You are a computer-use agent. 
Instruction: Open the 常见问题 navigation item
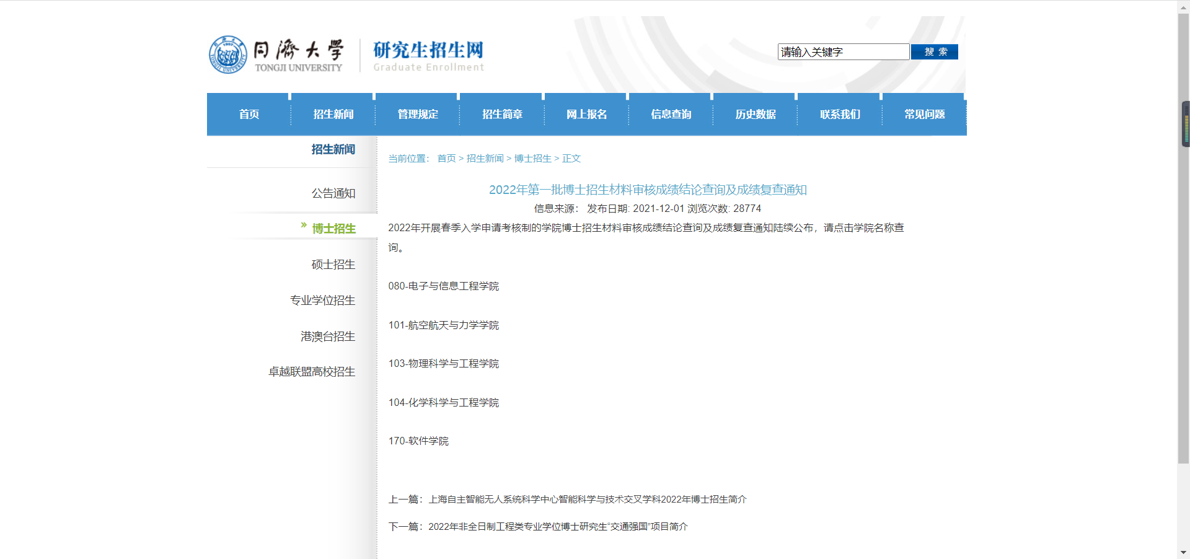(x=924, y=114)
